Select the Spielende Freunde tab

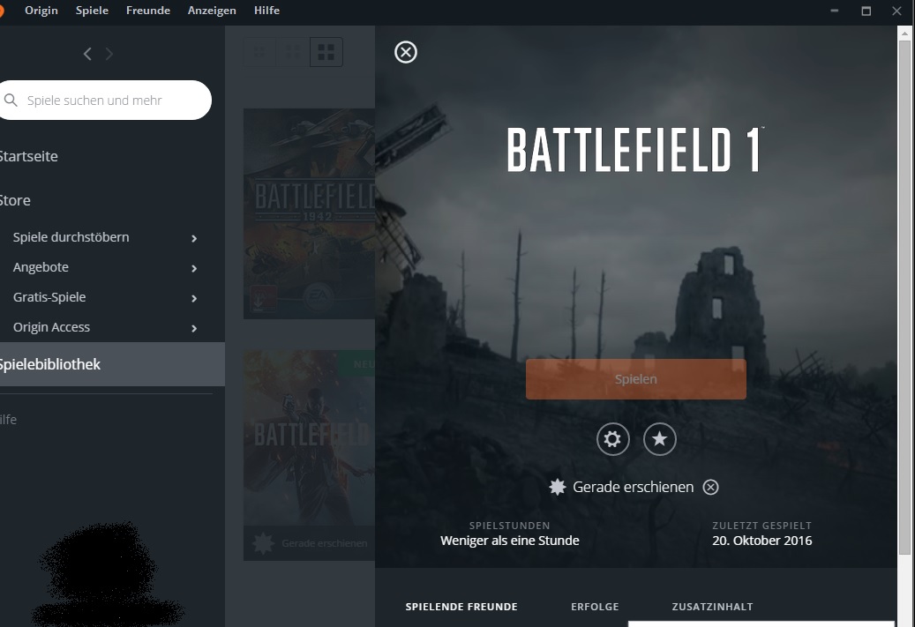[461, 607]
